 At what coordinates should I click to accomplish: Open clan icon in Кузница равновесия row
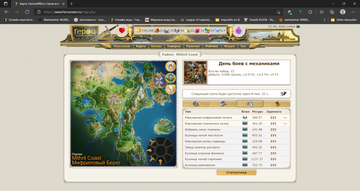[x=245, y=165]
